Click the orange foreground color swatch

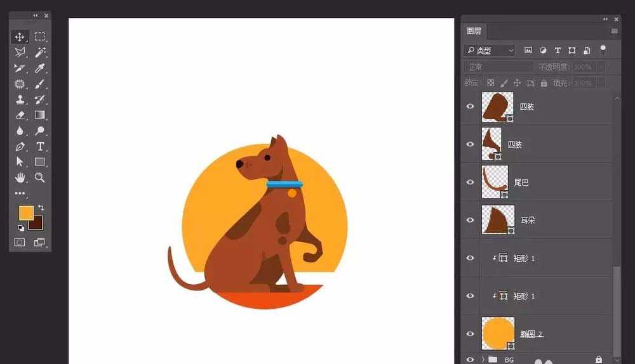(x=25, y=212)
